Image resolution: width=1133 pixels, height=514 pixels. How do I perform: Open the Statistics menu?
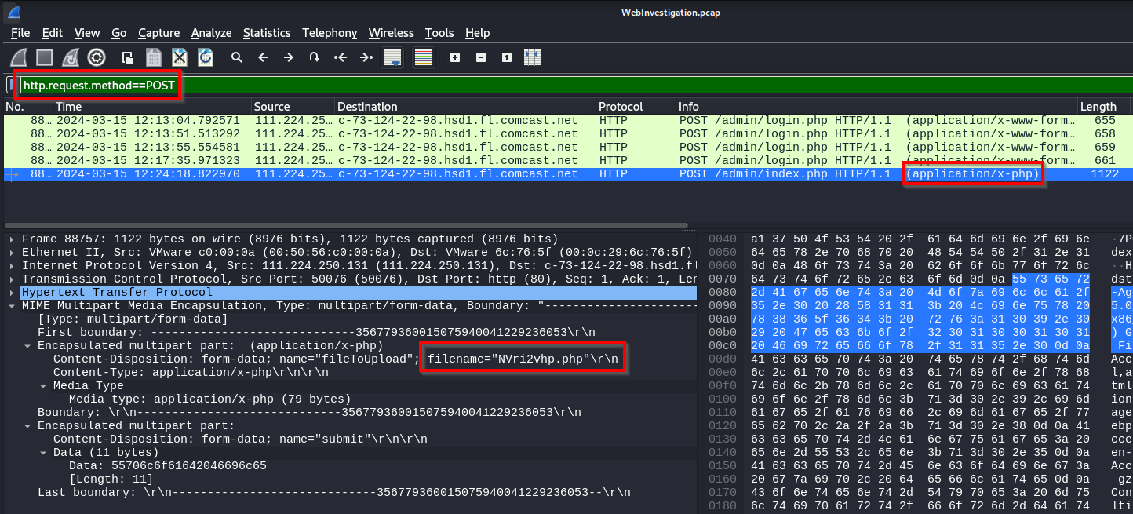pyautogui.click(x=266, y=33)
